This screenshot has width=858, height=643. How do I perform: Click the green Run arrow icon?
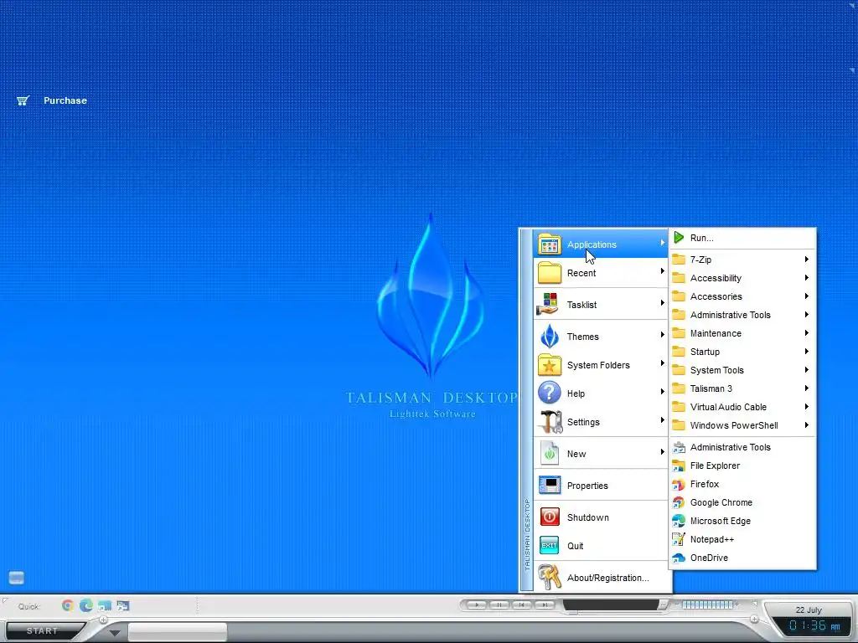point(679,238)
